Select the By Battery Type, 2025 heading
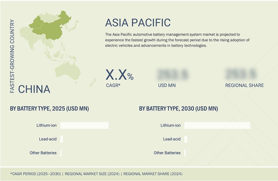Image resolution: width=278 pixels, height=181 pixels. (49, 109)
